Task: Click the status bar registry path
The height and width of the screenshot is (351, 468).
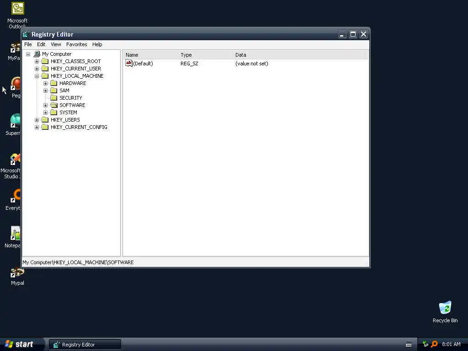Action: coord(78,262)
